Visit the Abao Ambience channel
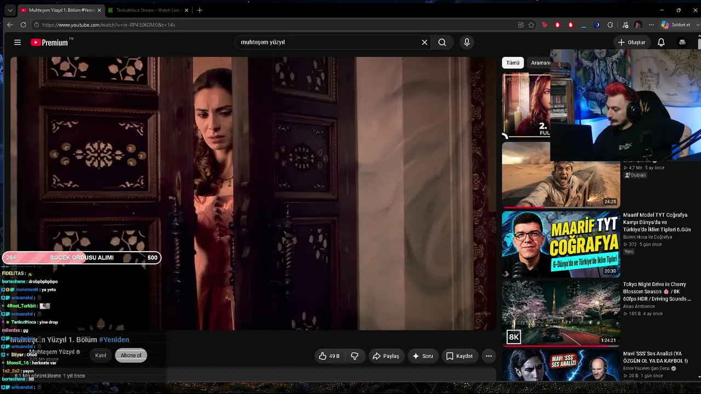This screenshot has width=701, height=394. pyautogui.click(x=639, y=306)
